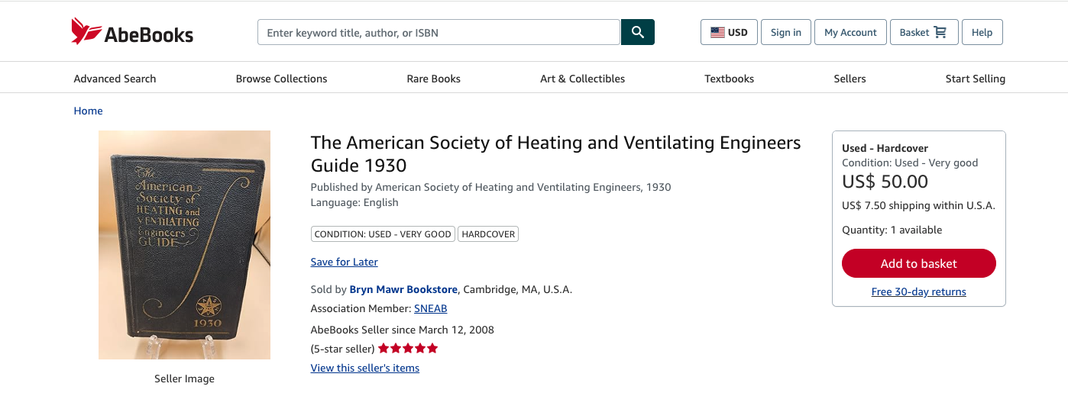Open the Rare Books section

point(433,79)
